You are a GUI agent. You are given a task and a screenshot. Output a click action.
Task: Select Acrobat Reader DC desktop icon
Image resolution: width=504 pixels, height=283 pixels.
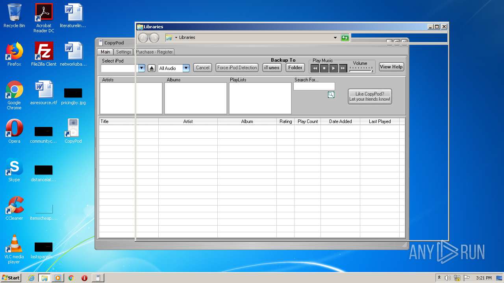[44, 18]
